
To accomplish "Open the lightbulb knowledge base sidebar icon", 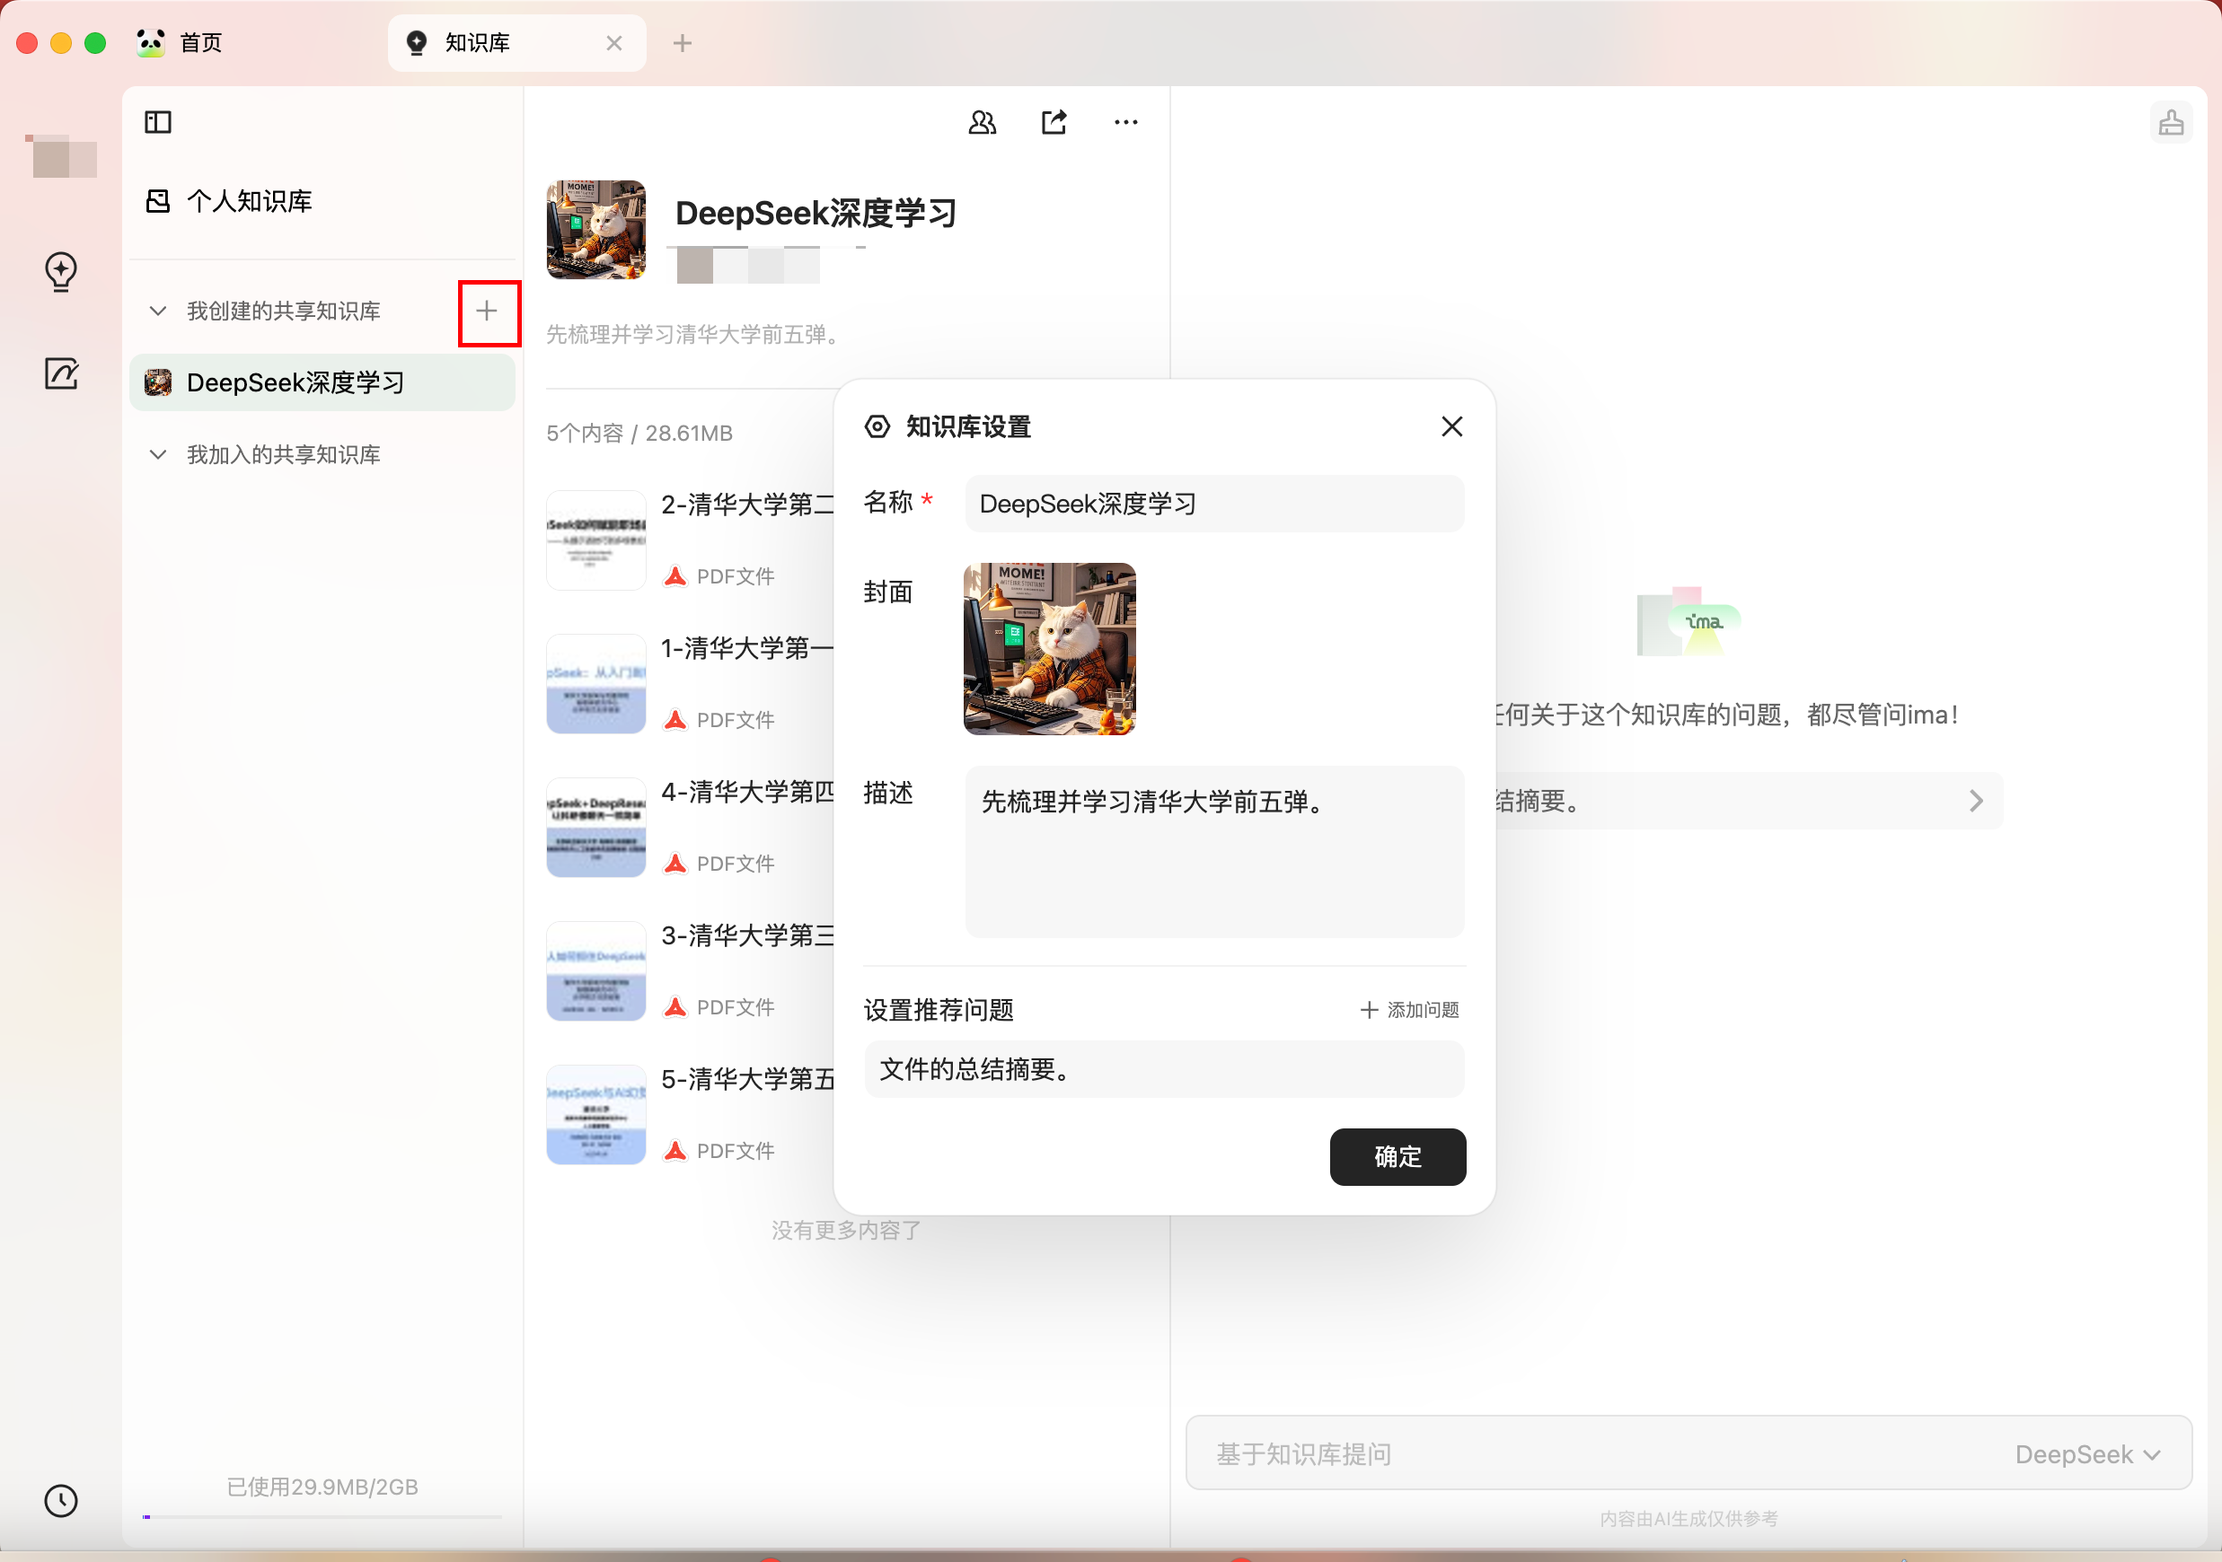I will click(61, 271).
